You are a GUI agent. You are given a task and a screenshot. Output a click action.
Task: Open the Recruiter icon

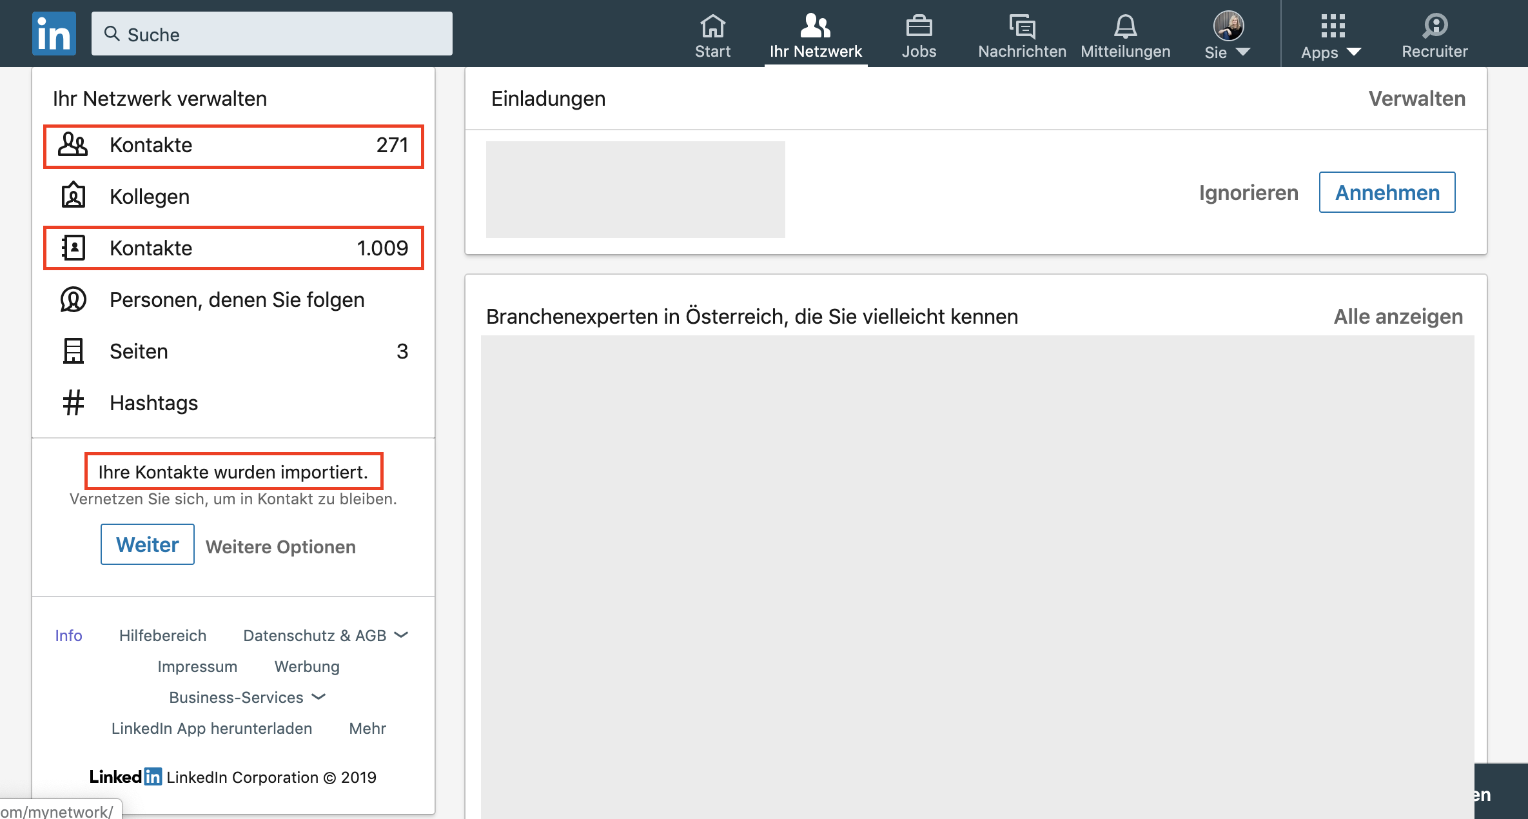click(x=1435, y=26)
